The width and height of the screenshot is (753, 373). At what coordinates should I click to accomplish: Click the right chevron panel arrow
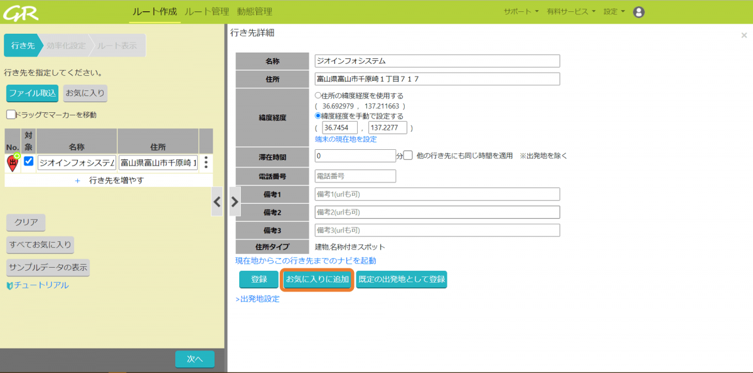click(235, 202)
